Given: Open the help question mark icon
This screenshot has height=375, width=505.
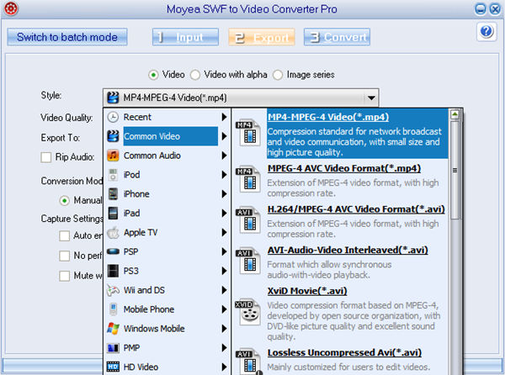Looking at the screenshot, I should 486,31.
